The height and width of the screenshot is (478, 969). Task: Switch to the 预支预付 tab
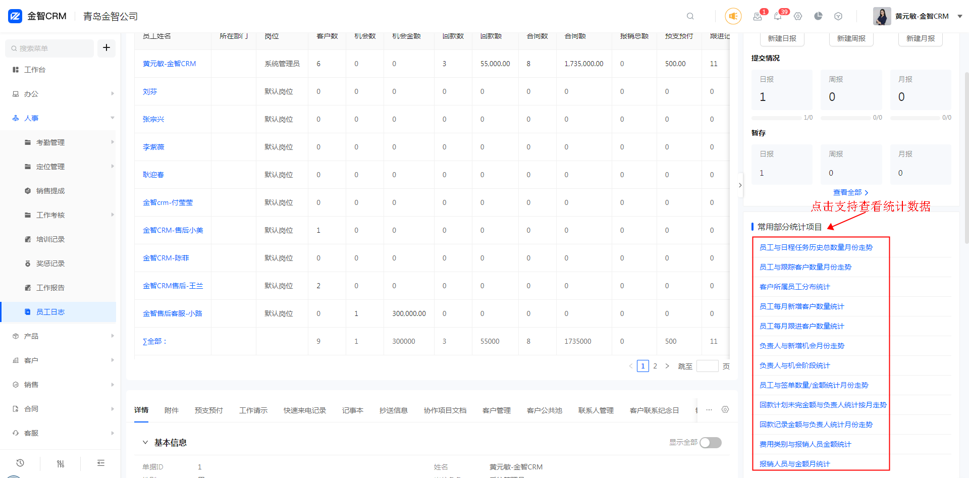coord(209,410)
